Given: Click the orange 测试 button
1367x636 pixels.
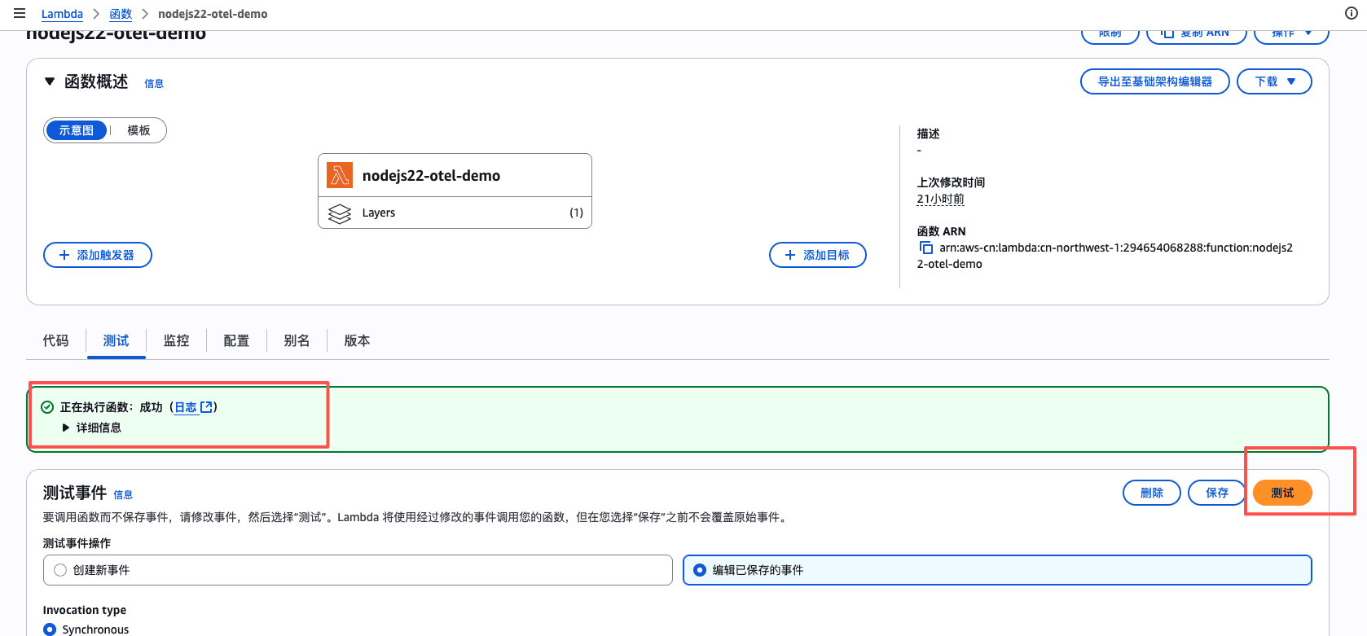Looking at the screenshot, I should coord(1281,493).
